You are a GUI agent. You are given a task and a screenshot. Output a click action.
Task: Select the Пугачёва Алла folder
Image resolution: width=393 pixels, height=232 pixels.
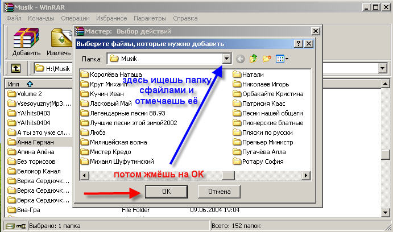pyautogui.click(x=259, y=152)
